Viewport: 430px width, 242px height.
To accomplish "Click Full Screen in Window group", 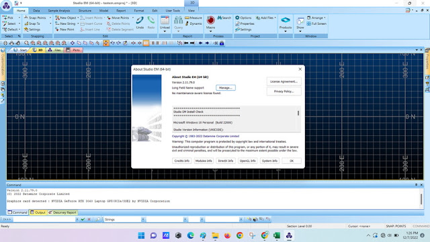I will pos(316,24).
